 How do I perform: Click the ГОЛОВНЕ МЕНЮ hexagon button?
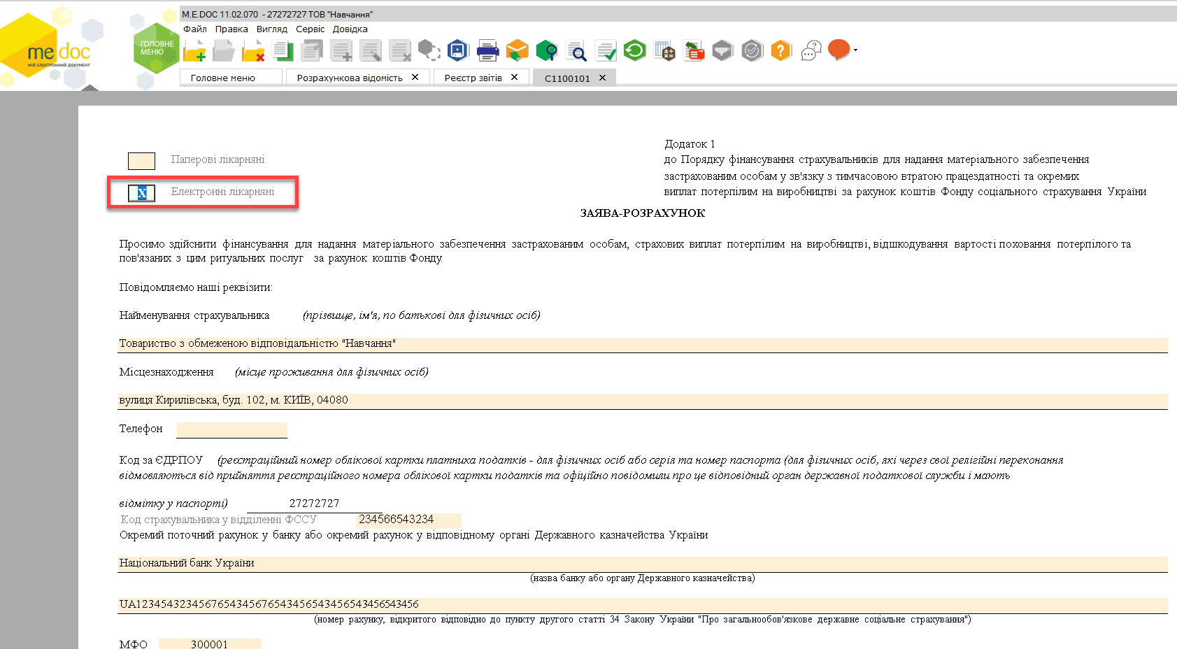click(155, 48)
